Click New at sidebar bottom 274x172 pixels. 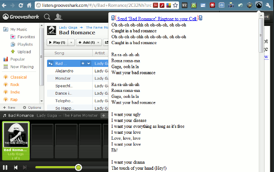tap(9, 107)
